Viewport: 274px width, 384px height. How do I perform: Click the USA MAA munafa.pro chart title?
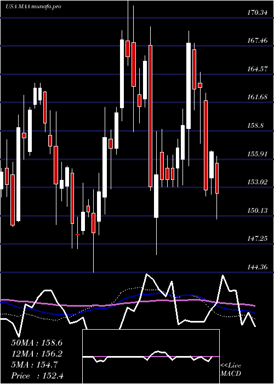(33, 7)
